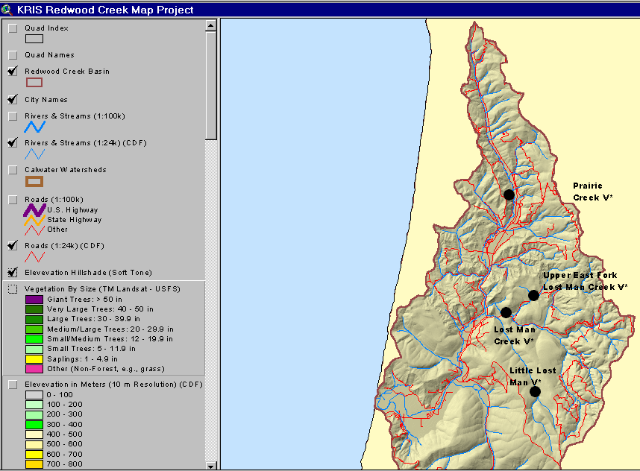Select the Redwood Creek Basin layer name
640x471 pixels.
point(67,72)
